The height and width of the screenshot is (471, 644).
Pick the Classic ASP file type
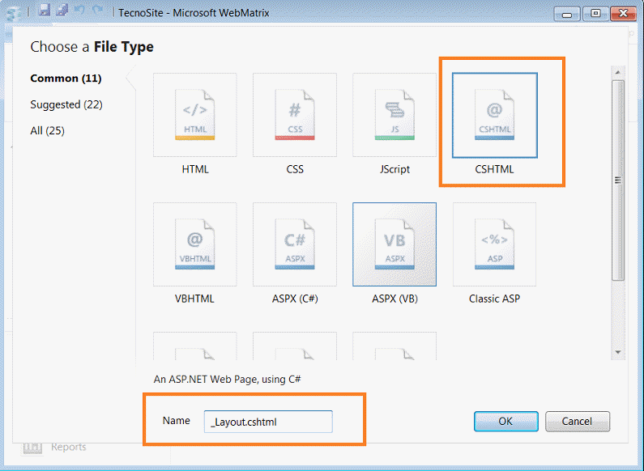494,244
